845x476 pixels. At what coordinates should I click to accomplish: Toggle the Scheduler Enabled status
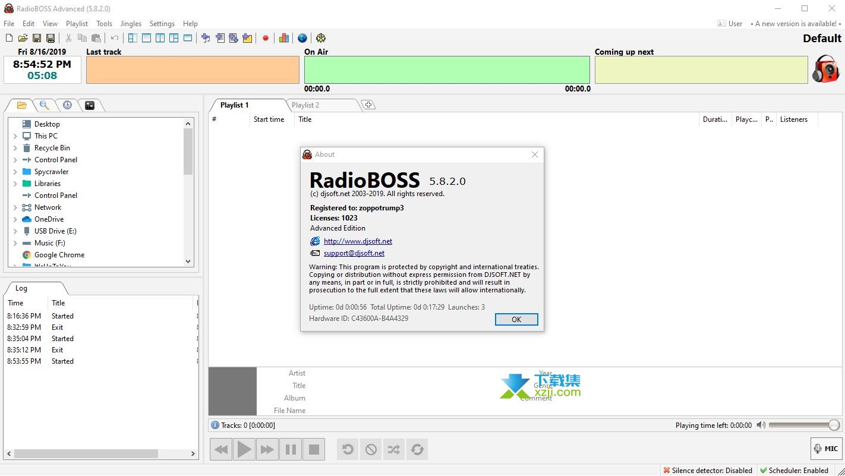(x=794, y=470)
